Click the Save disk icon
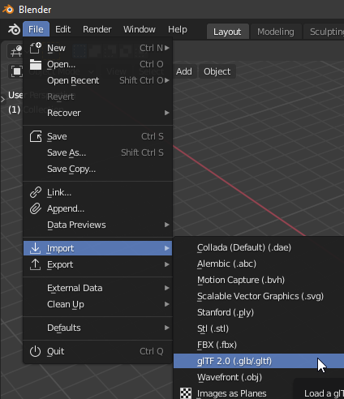The width and height of the screenshot is (344, 399). [x=36, y=136]
